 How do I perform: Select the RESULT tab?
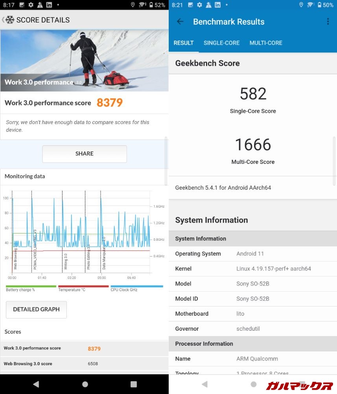click(184, 43)
